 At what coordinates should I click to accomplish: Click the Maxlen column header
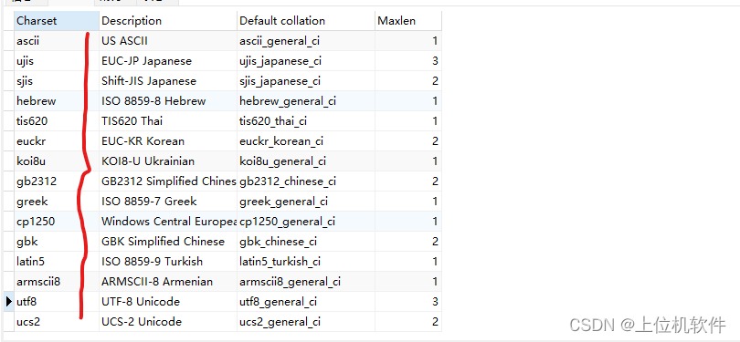click(408, 21)
